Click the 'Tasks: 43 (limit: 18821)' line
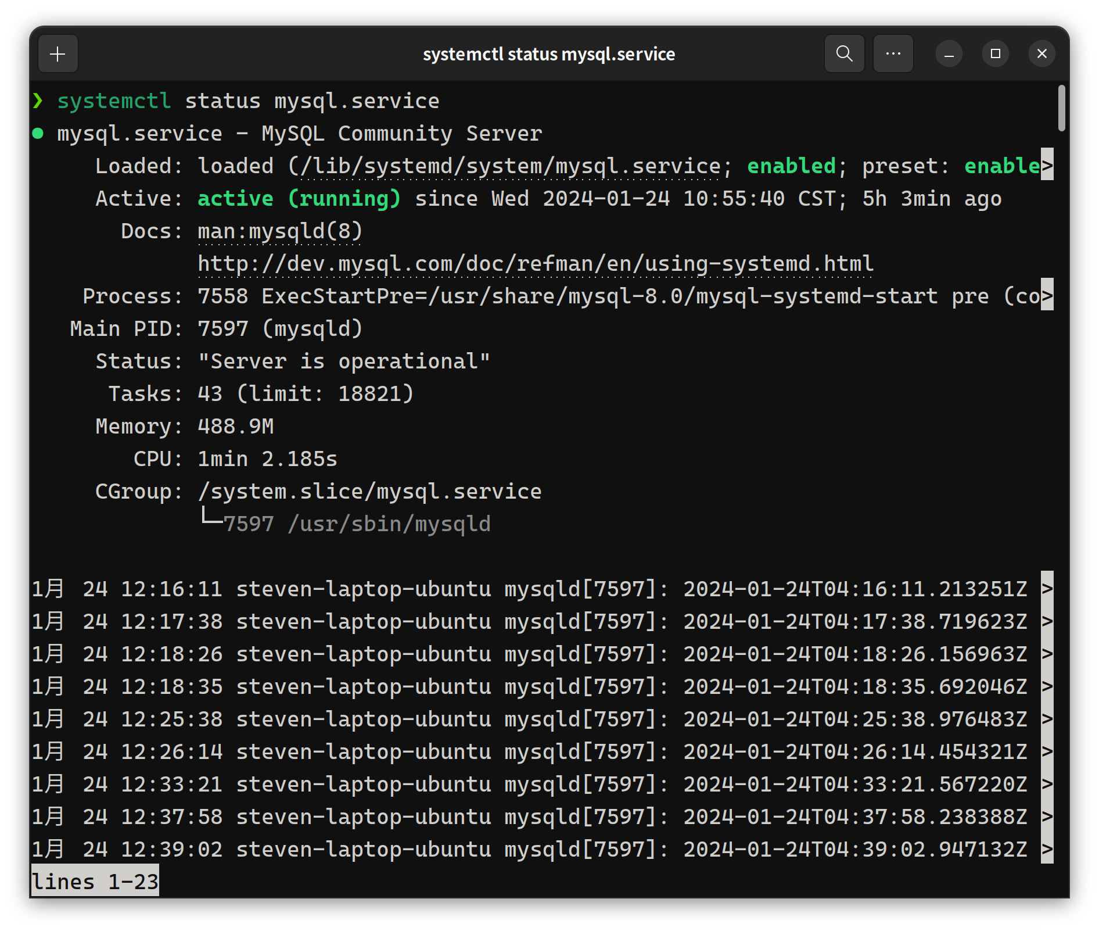This screenshot has width=1099, height=931. (261, 394)
